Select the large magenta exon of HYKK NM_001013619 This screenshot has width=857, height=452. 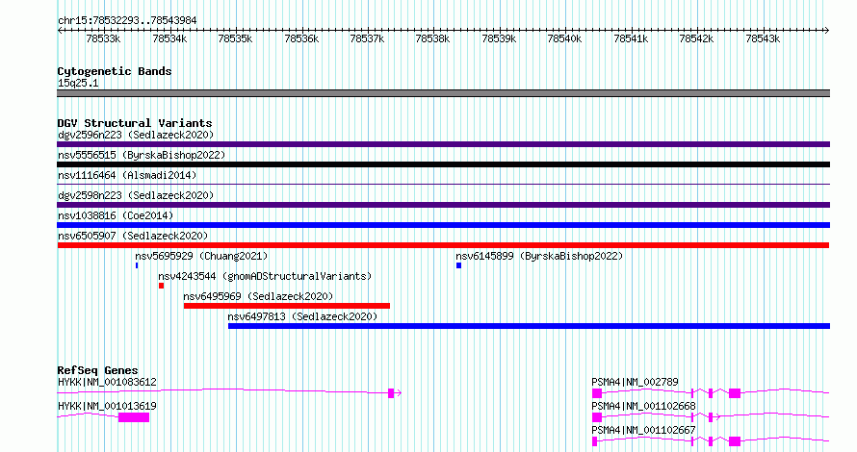134,417
